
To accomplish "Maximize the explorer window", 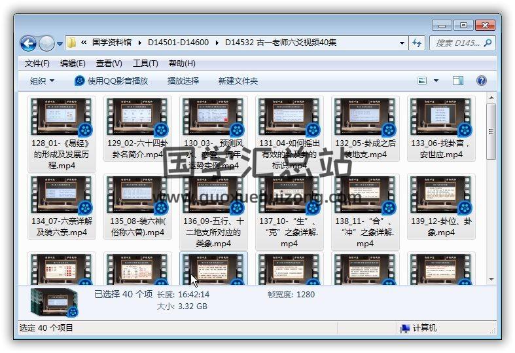I will click(x=463, y=26).
